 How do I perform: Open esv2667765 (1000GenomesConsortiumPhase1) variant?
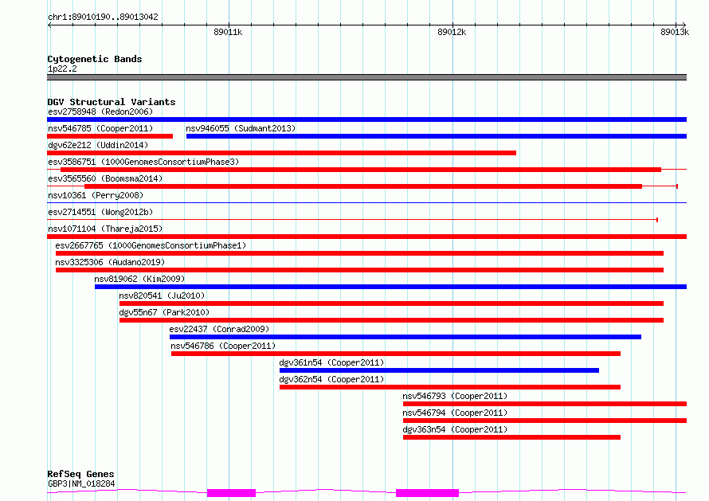(x=151, y=245)
